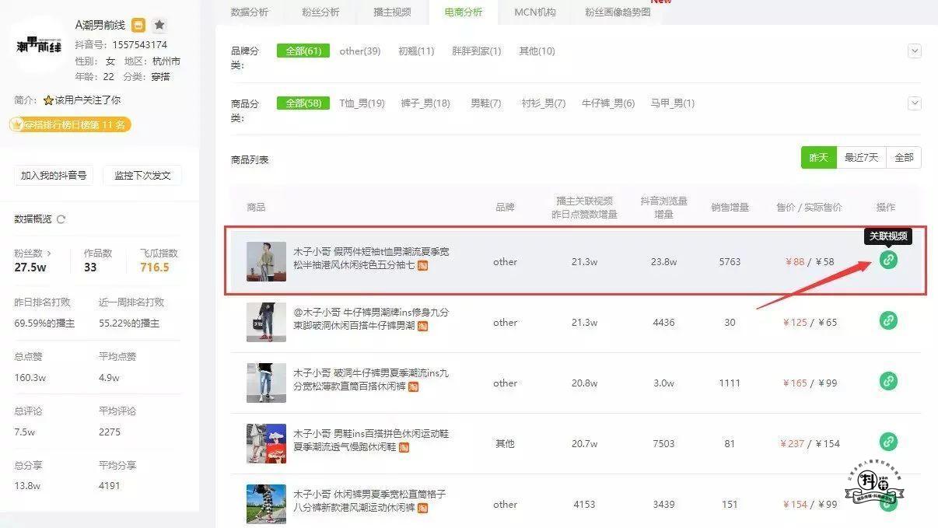Viewport: 938px width, 528px height.
Task: Click the link icon for the 牛仔裤男潮牌 product
Action: [888, 320]
